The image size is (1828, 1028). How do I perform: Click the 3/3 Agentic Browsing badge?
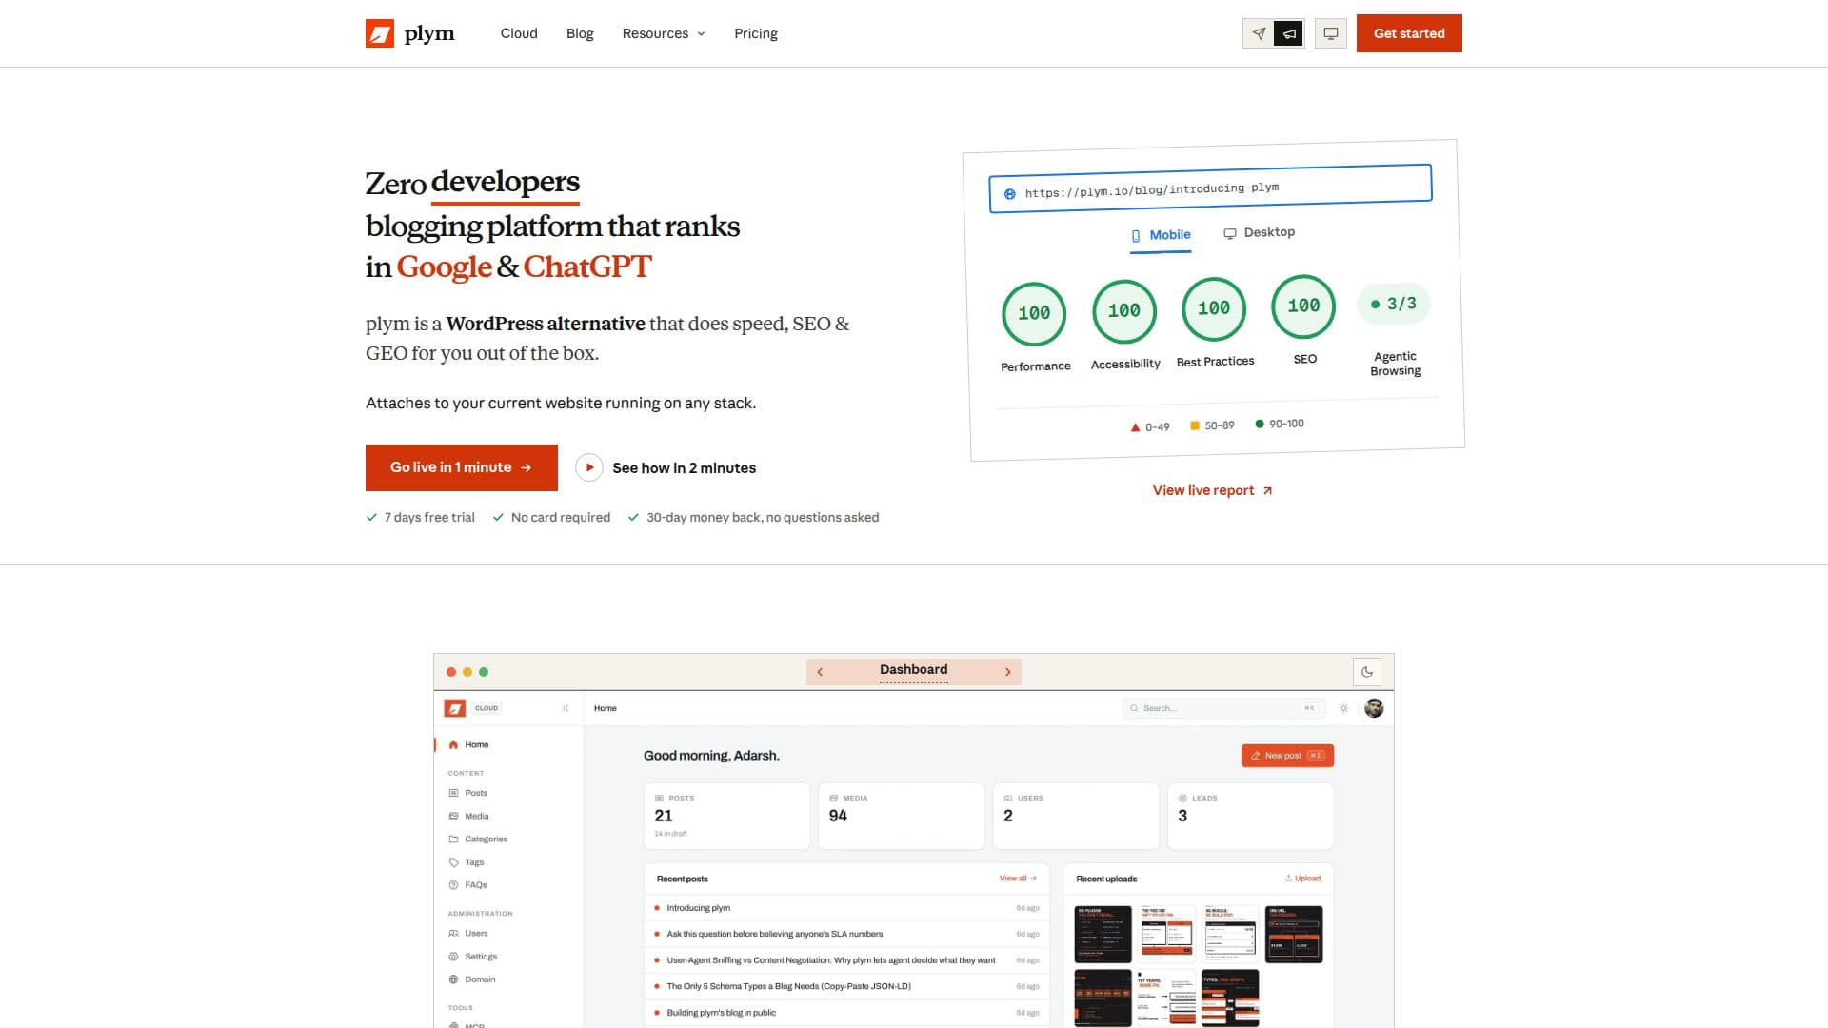(1393, 304)
